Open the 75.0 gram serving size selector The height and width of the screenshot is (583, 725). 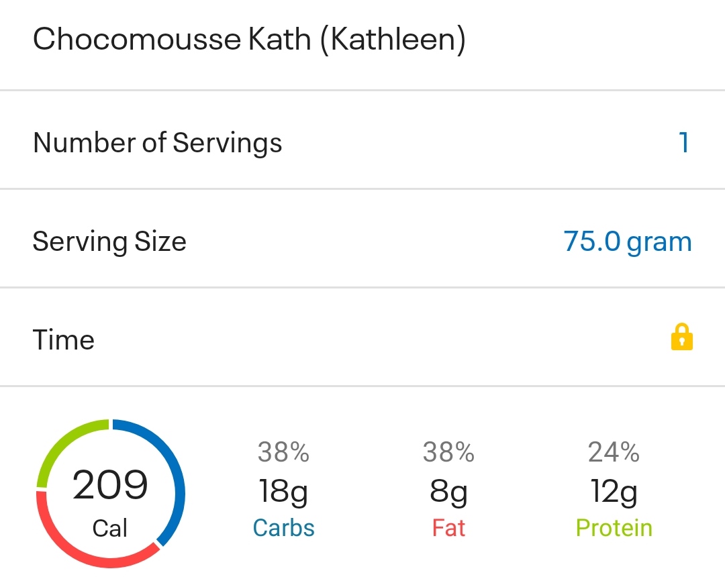[627, 241]
